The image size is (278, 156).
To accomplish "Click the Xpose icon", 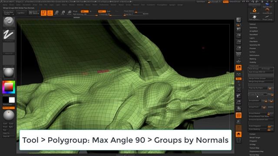I will click(x=238, y=140).
